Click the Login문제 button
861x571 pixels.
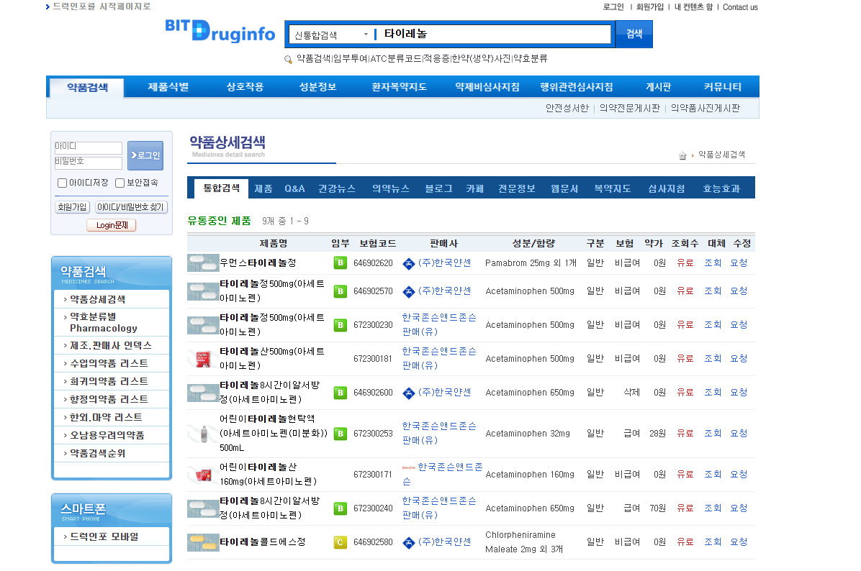point(112,225)
